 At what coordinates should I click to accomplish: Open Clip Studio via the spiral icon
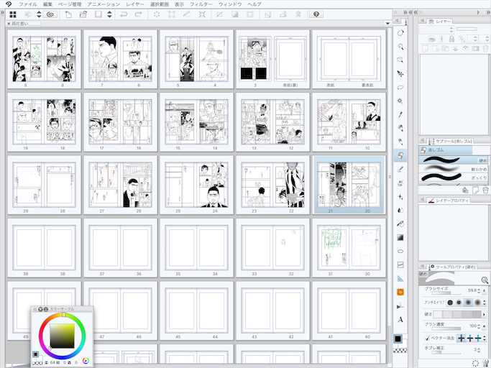point(50,14)
